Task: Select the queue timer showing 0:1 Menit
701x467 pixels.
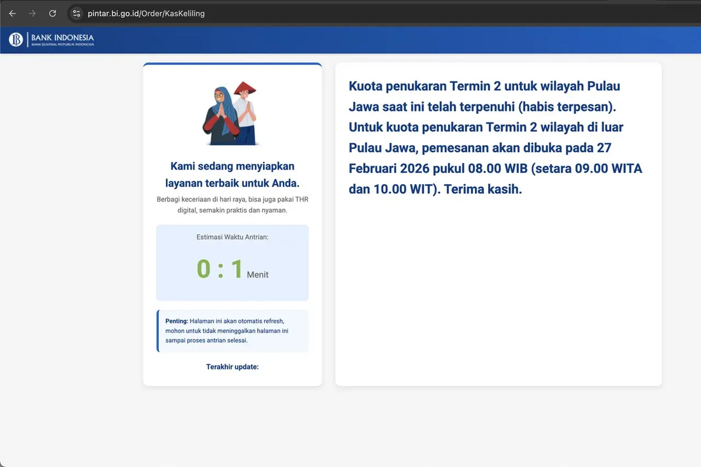Action: pos(232,268)
